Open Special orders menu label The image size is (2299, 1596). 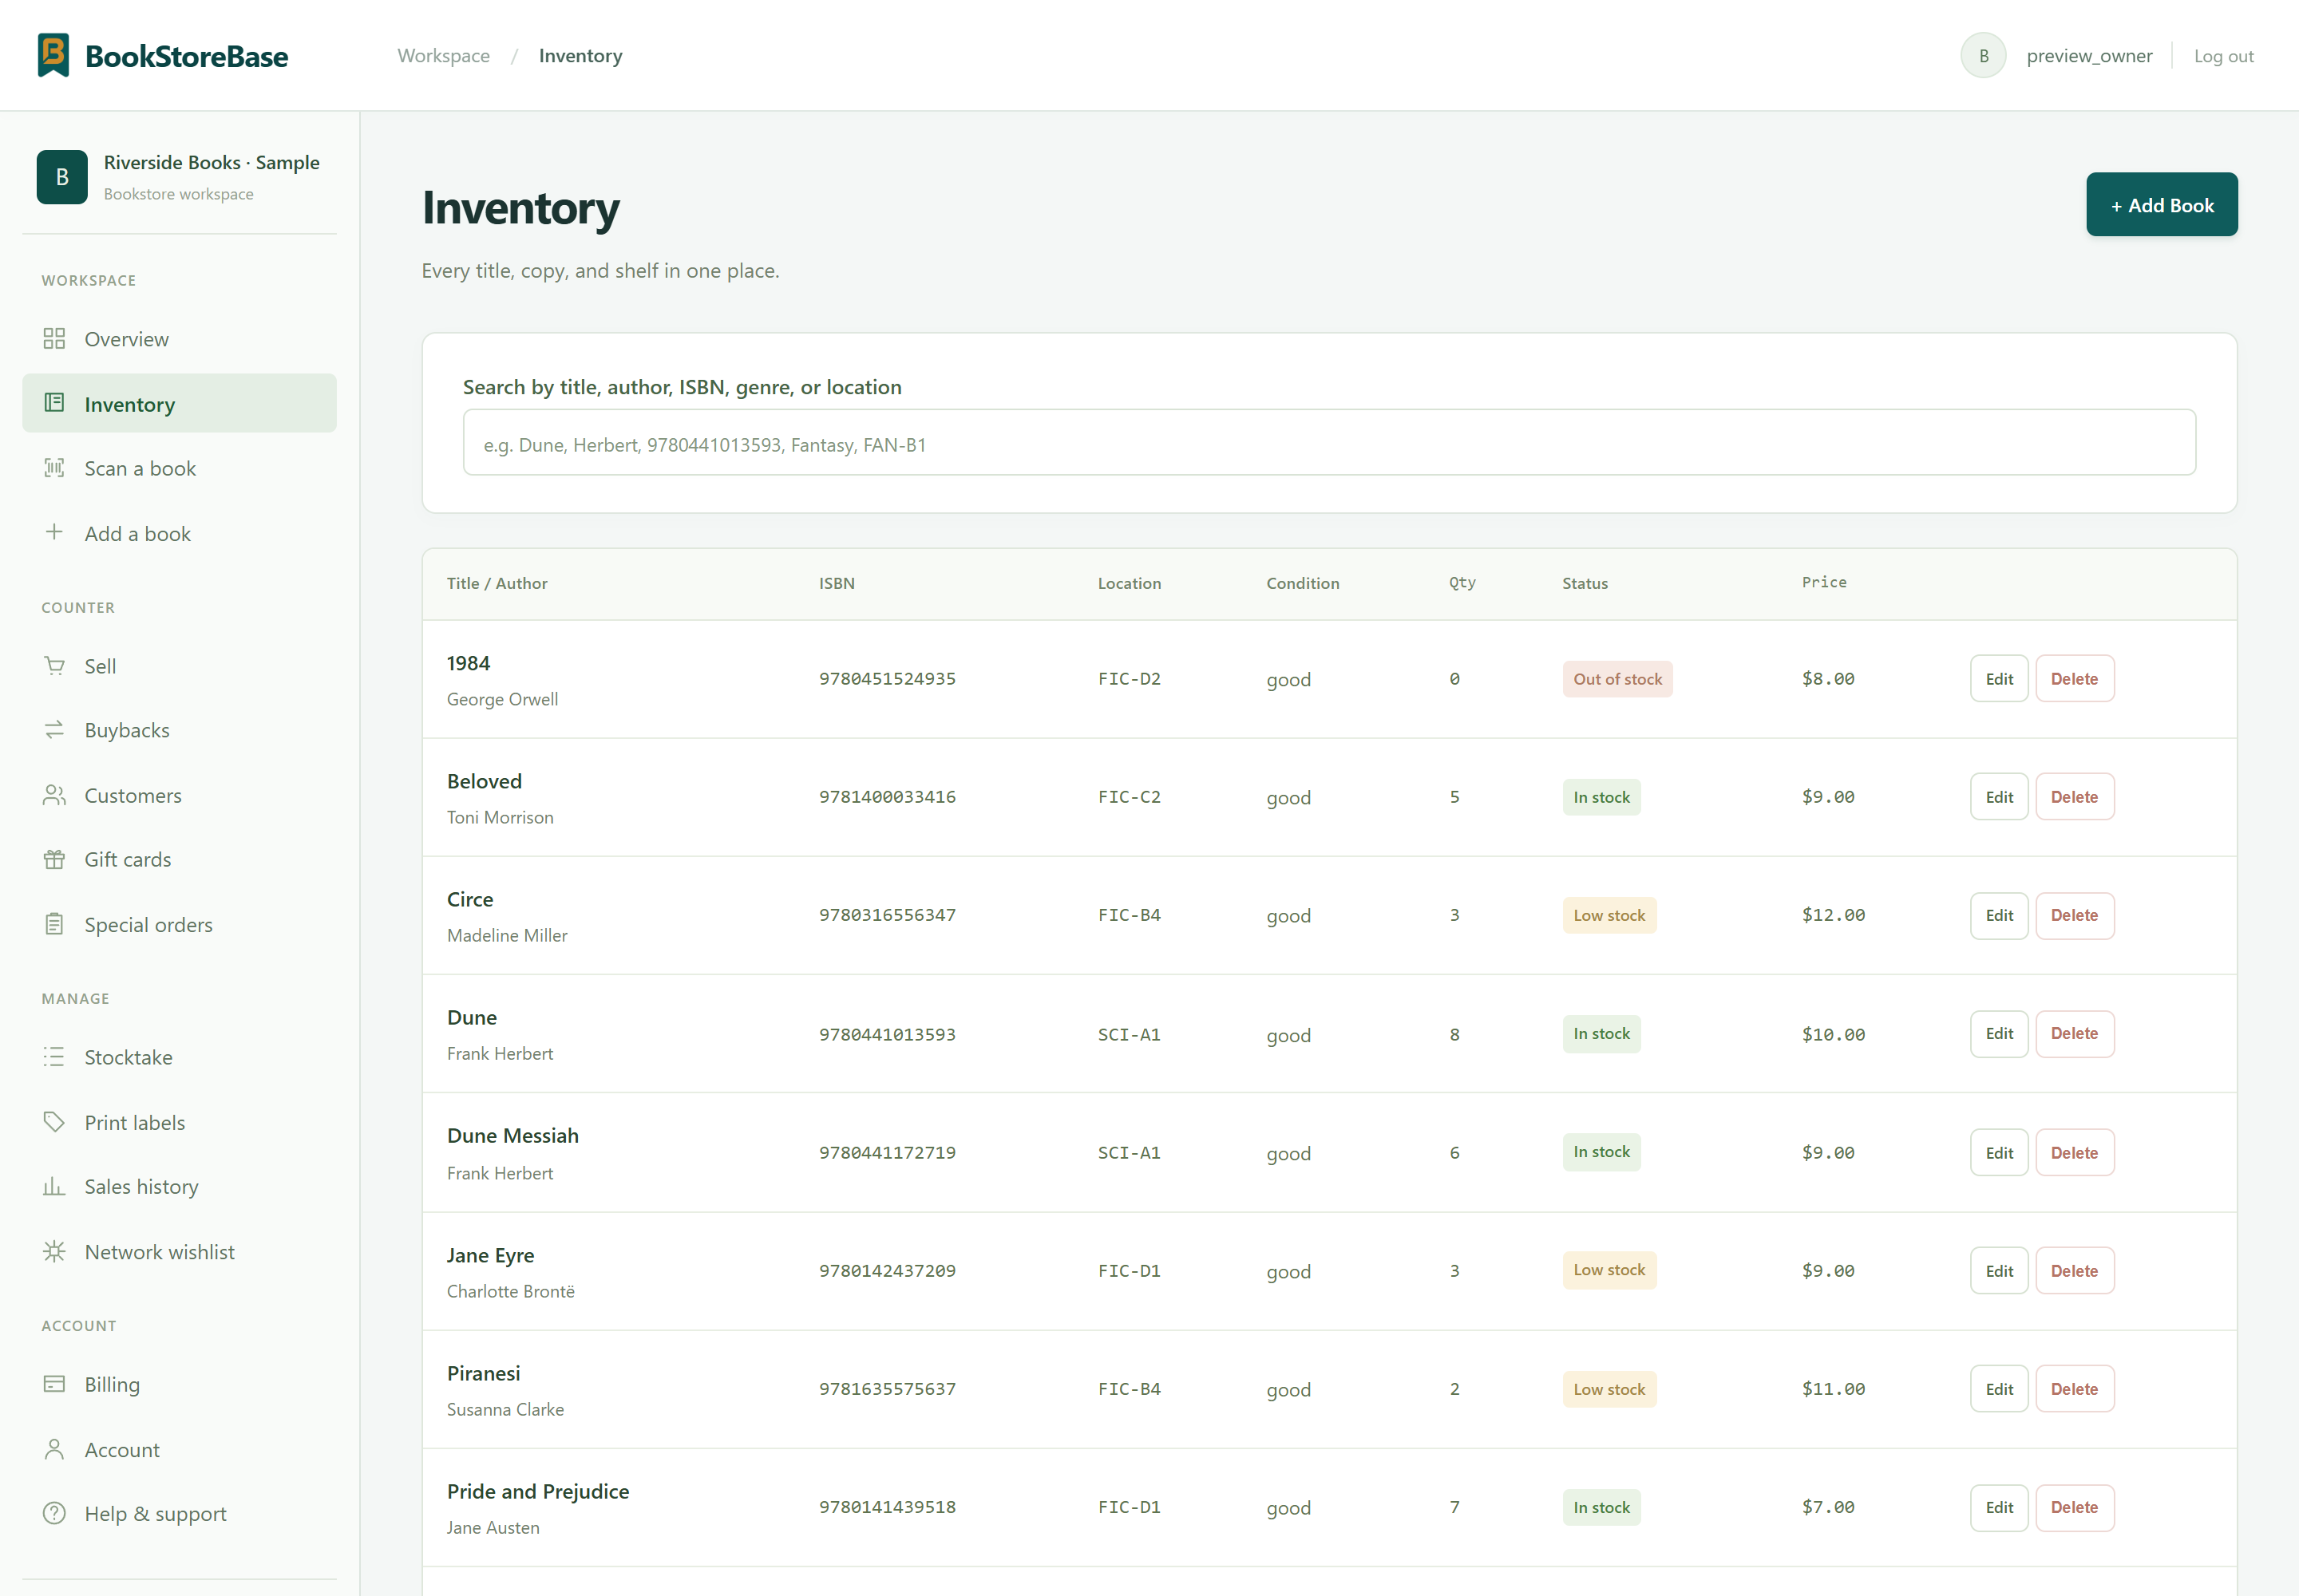pyautogui.click(x=148, y=925)
